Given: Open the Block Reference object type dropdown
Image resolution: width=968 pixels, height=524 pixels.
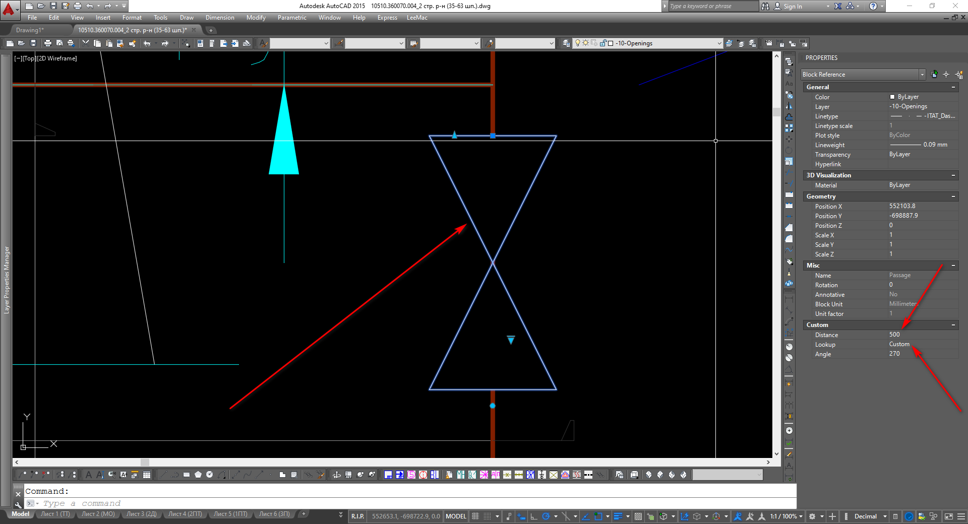Looking at the screenshot, I should [922, 75].
